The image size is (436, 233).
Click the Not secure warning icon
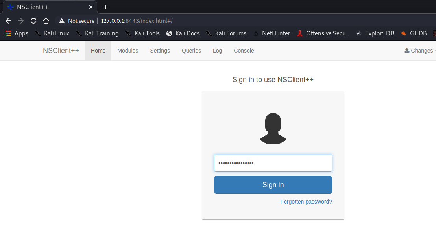click(61, 21)
